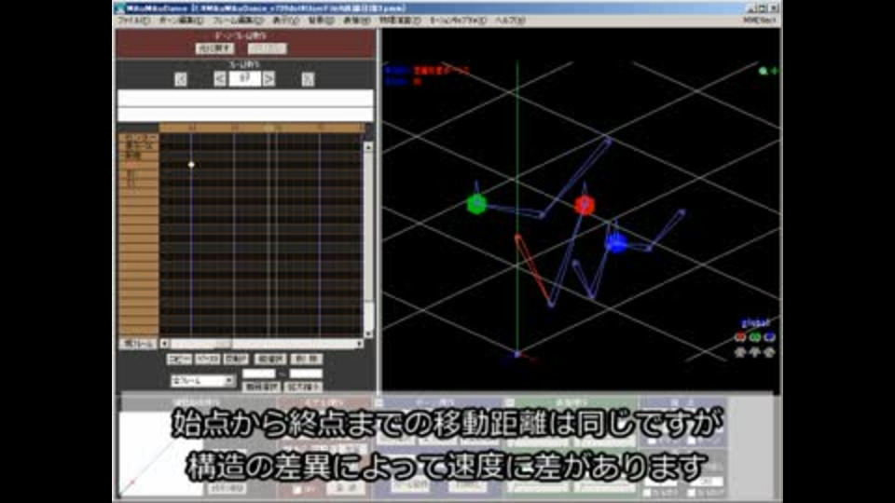Click the green zoom icon top-right of viewport
This screenshot has height=503, width=895.
tap(764, 72)
